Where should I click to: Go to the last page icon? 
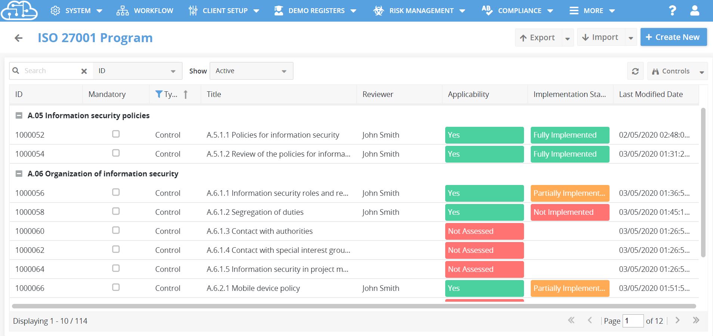pyautogui.click(x=695, y=320)
